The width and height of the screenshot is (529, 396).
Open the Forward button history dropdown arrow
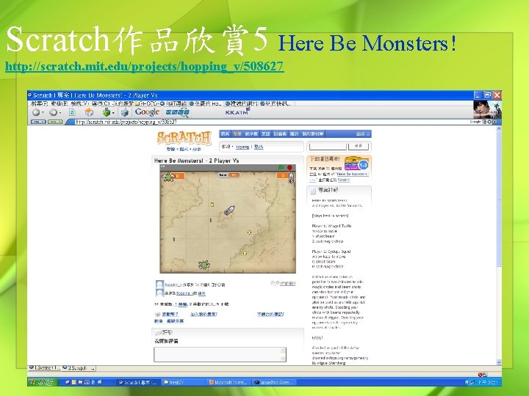pyautogui.click(x=60, y=113)
